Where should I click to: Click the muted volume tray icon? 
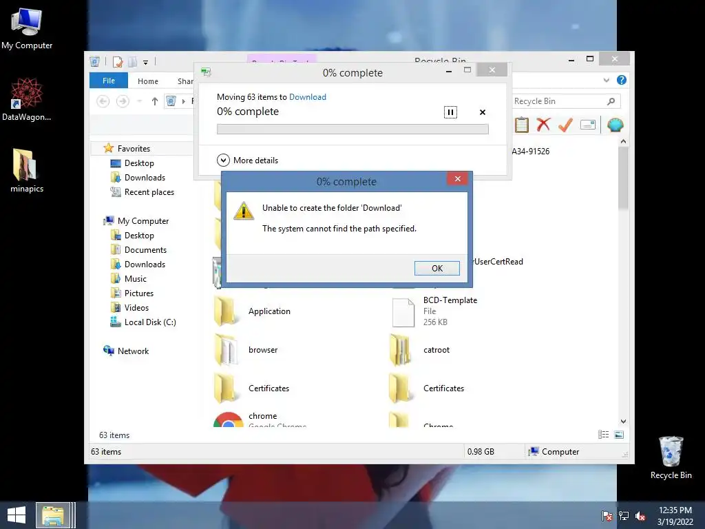pyautogui.click(x=640, y=516)
